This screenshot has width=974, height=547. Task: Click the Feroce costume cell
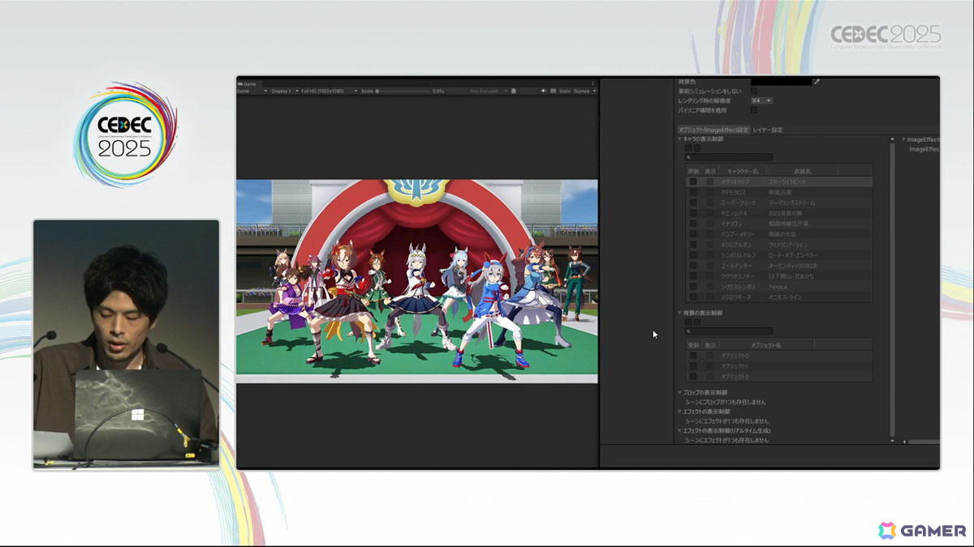click(x=778, y=287)
